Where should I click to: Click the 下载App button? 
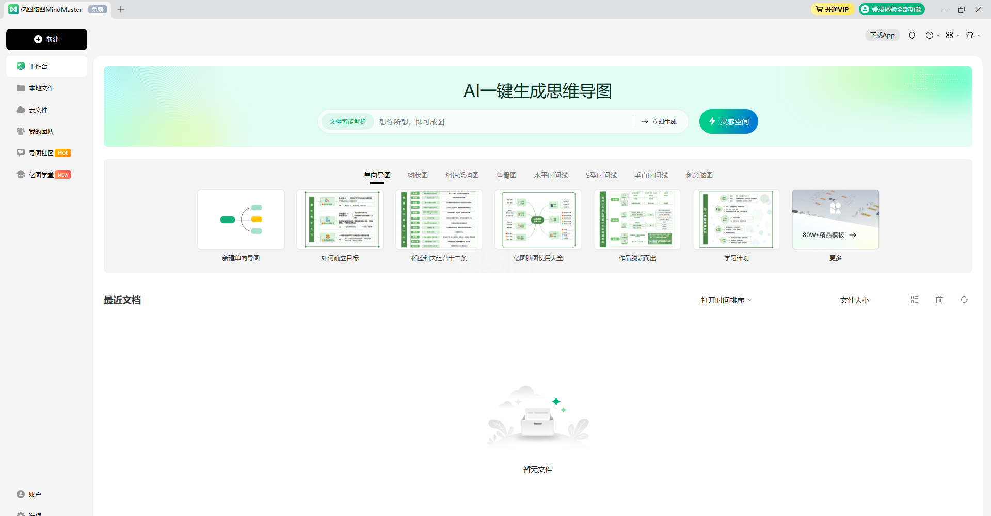(x=882, y=35)
